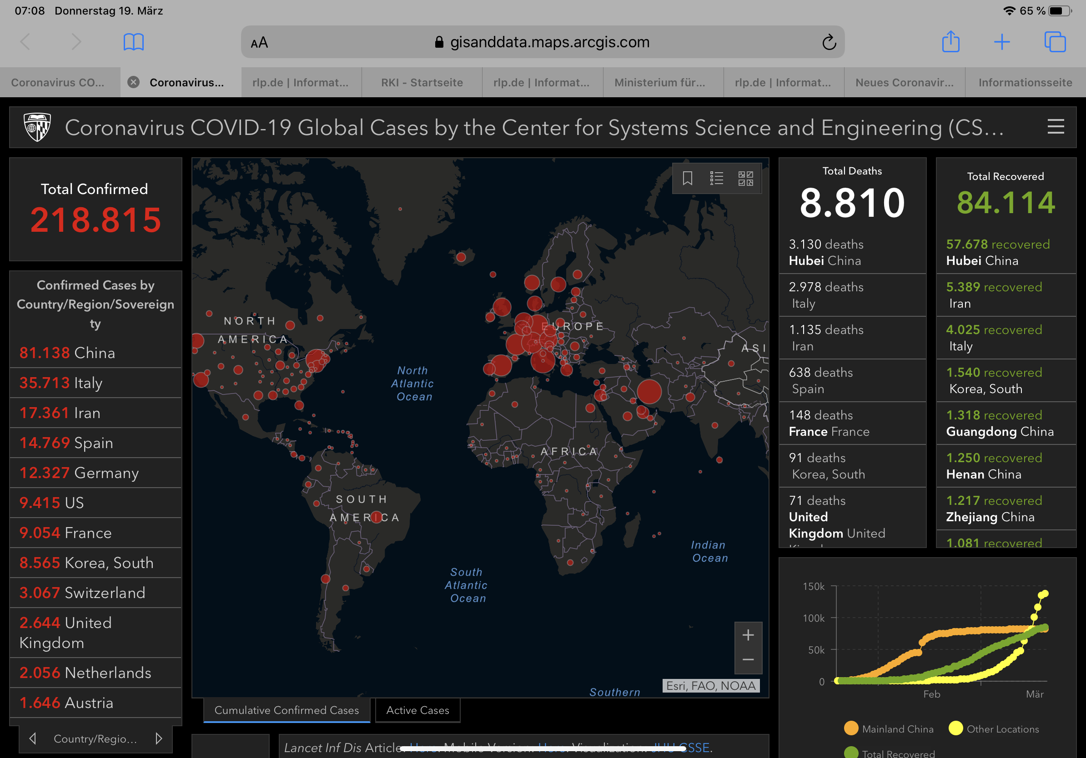Select China in confirmed cases list

click(96, 353)
